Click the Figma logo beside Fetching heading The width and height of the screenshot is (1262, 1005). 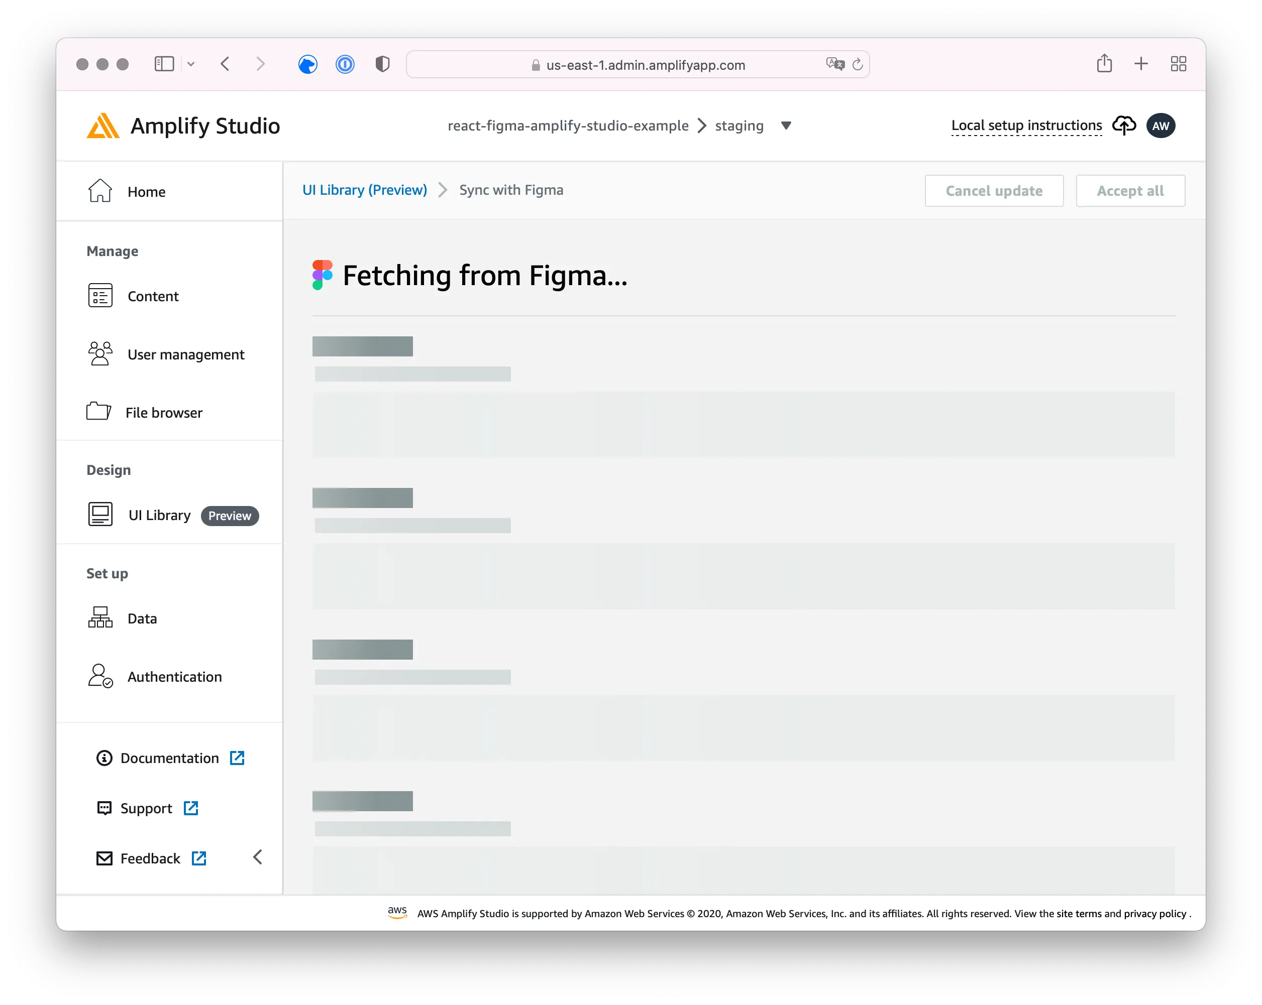coord(323,276)
